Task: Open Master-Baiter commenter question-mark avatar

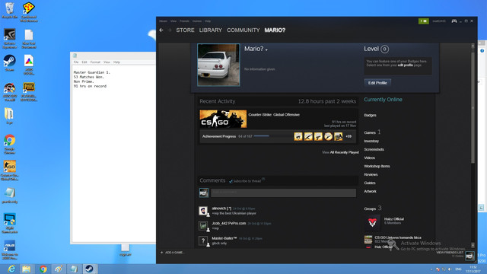Action: (203, 241)
